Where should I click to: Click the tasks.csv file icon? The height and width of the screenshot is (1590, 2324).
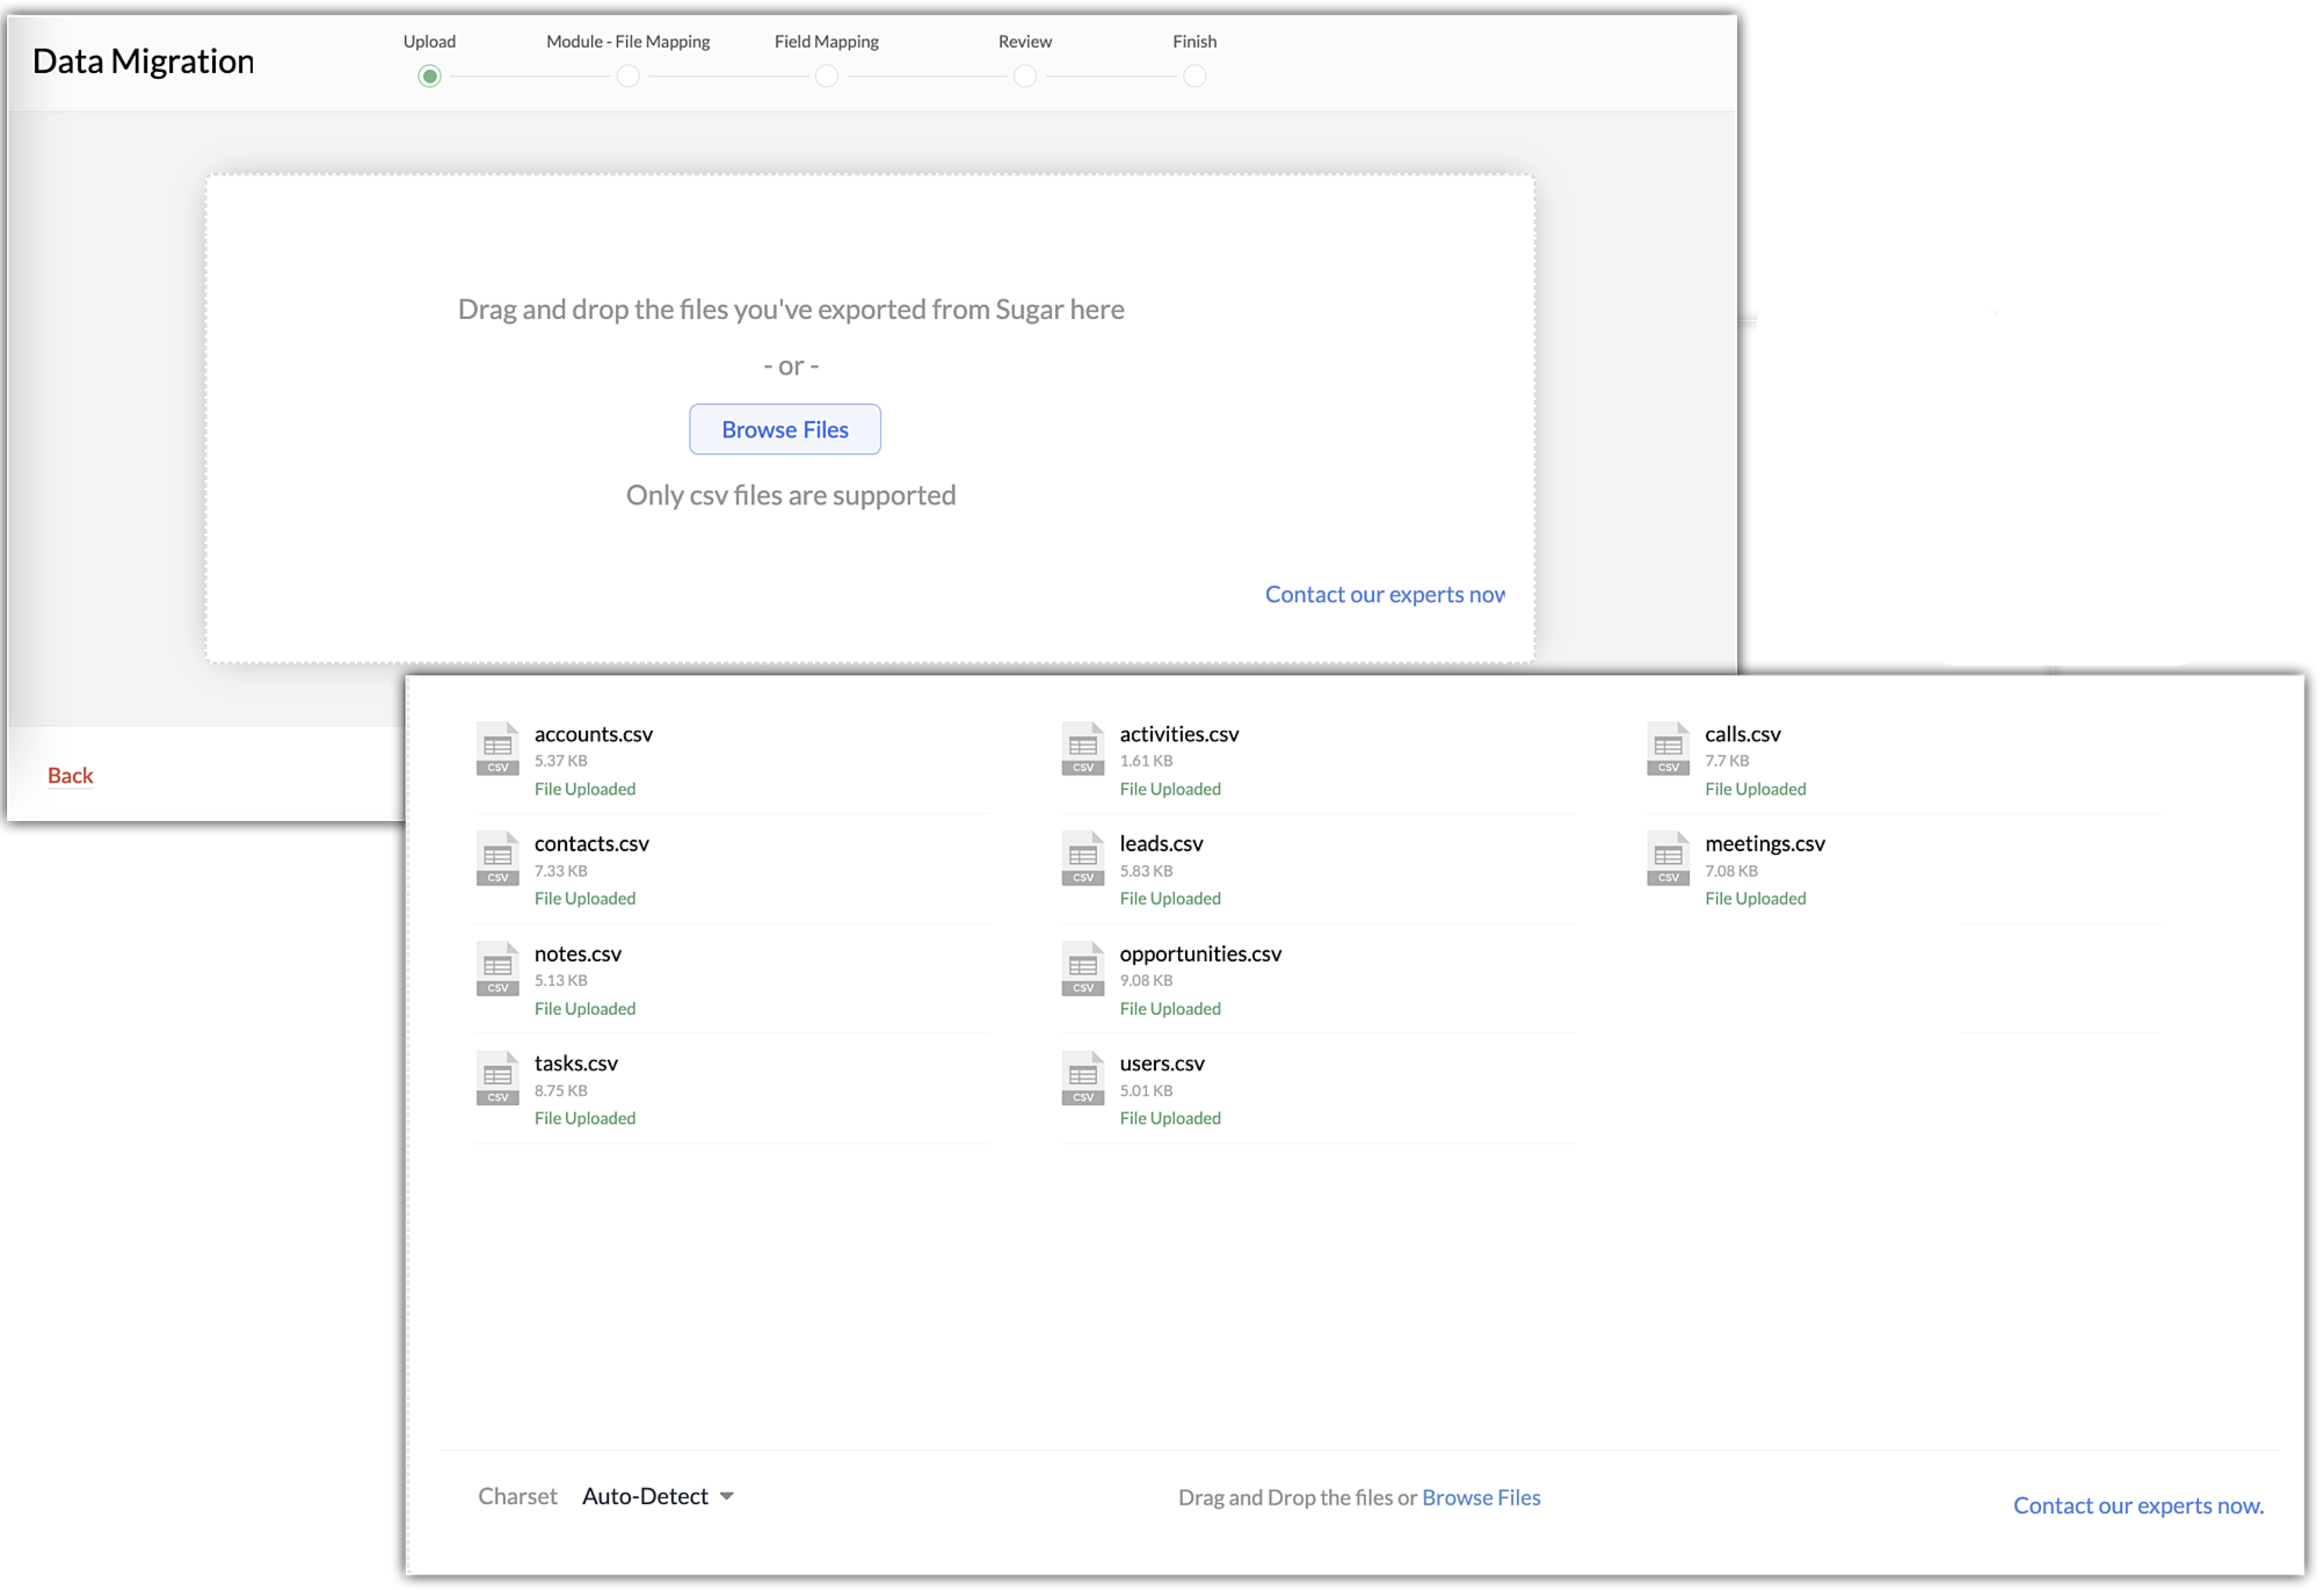[497, 1078]
